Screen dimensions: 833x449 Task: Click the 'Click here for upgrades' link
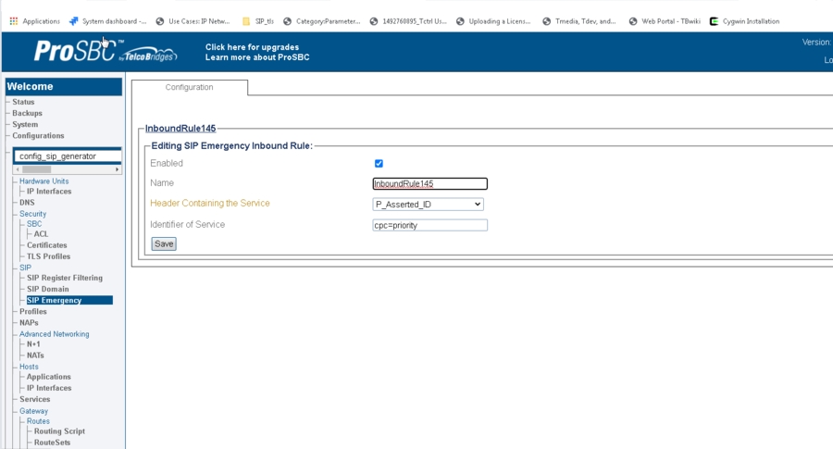(252, 46)
